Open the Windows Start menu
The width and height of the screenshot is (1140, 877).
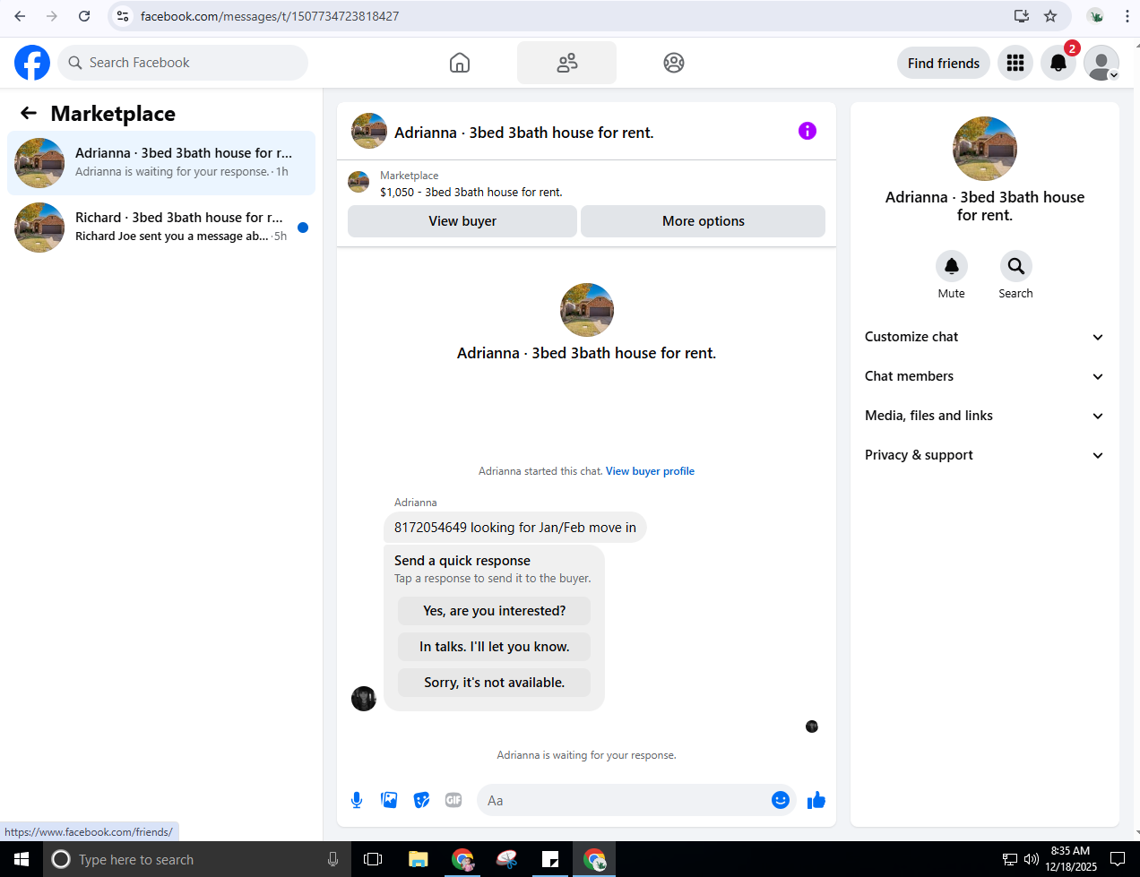click(22, 859)
